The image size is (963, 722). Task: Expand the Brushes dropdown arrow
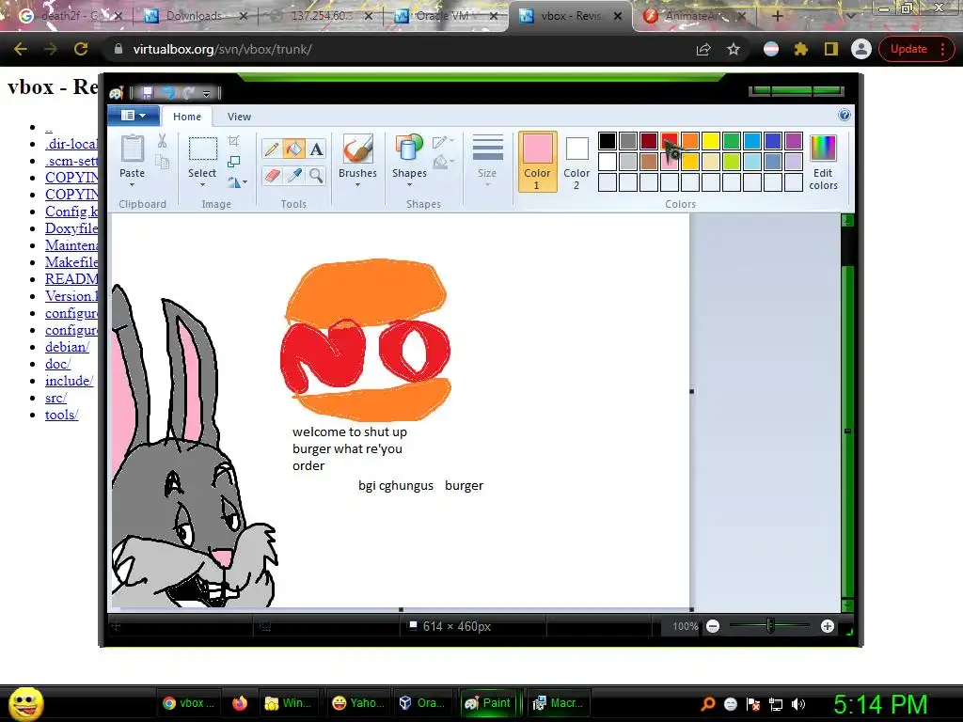[x=357, y=184]
